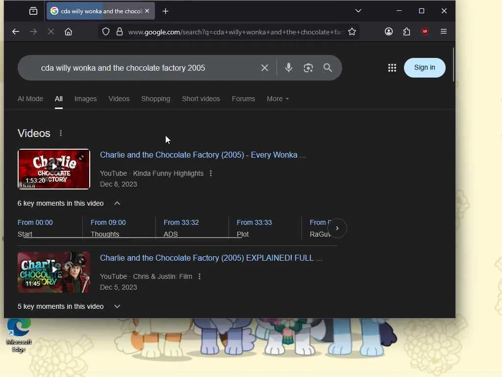Search by image with the Lens icon
The width and height of the screenshot is (502, 377).
coord(308,68)
